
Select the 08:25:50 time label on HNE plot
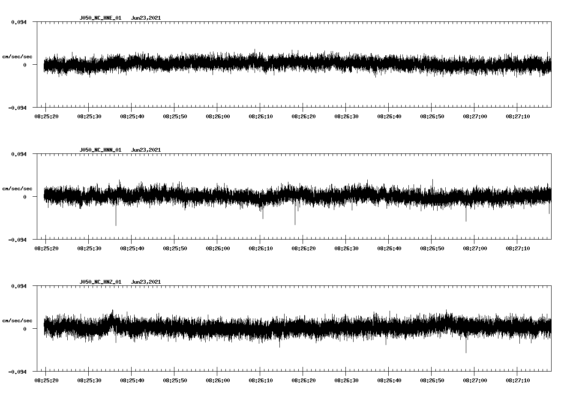(x=175, y=117)
